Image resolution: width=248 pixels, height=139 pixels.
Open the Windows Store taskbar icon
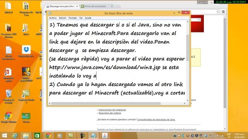(37, 136)
